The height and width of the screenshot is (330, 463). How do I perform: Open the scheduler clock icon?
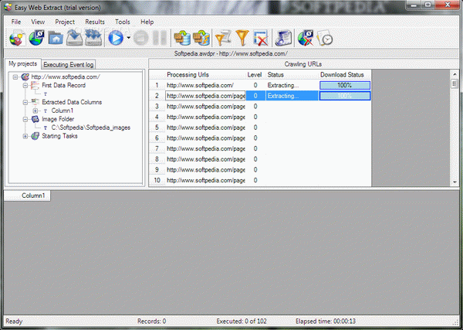point(325,38)
